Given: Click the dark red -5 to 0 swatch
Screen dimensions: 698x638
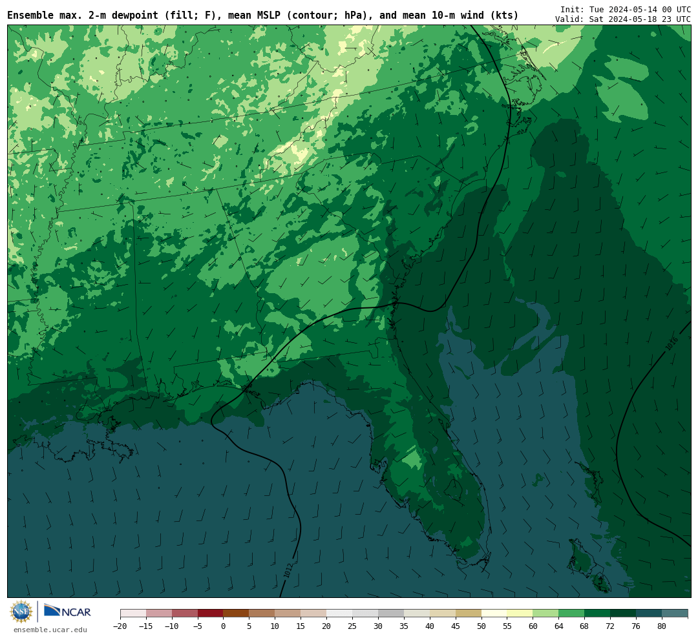Looking at the screenshot, I should point(211,613).
